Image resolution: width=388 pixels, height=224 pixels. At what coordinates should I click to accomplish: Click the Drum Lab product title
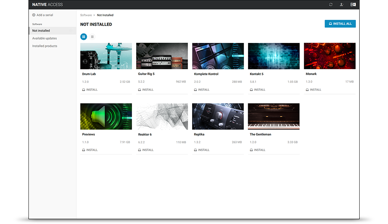pos(89,74)
